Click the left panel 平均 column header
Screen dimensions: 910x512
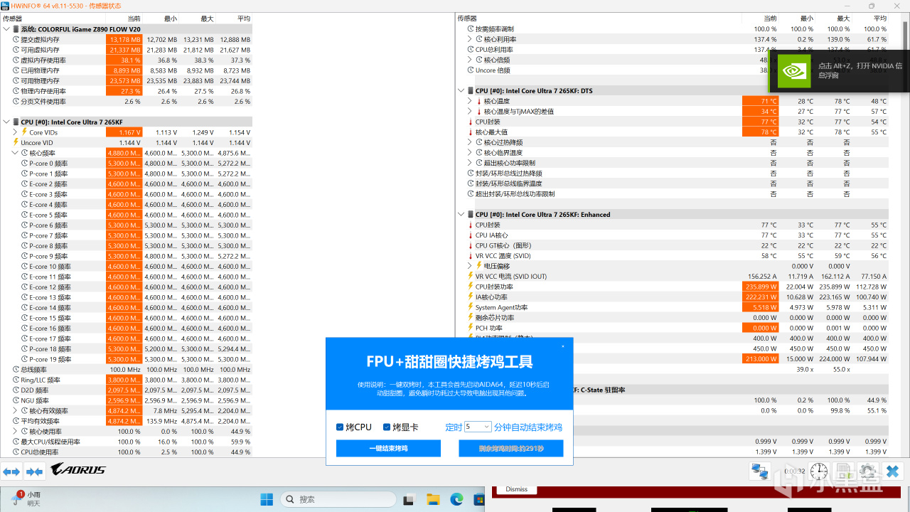pyautogui.click(x=244, y=18)
